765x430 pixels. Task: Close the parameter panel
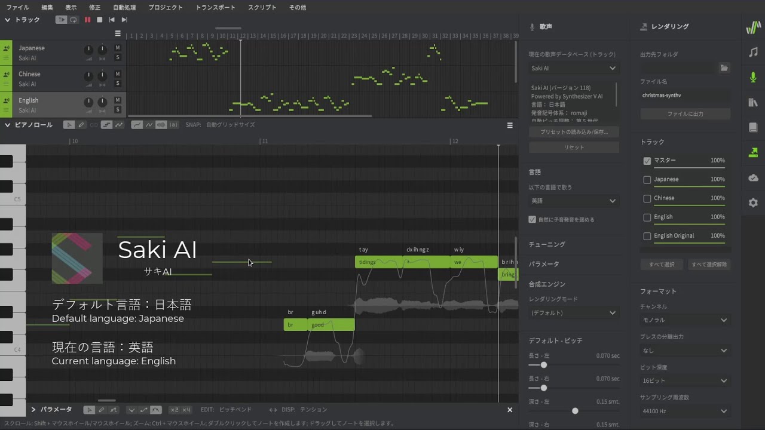(x=510, y=410)
